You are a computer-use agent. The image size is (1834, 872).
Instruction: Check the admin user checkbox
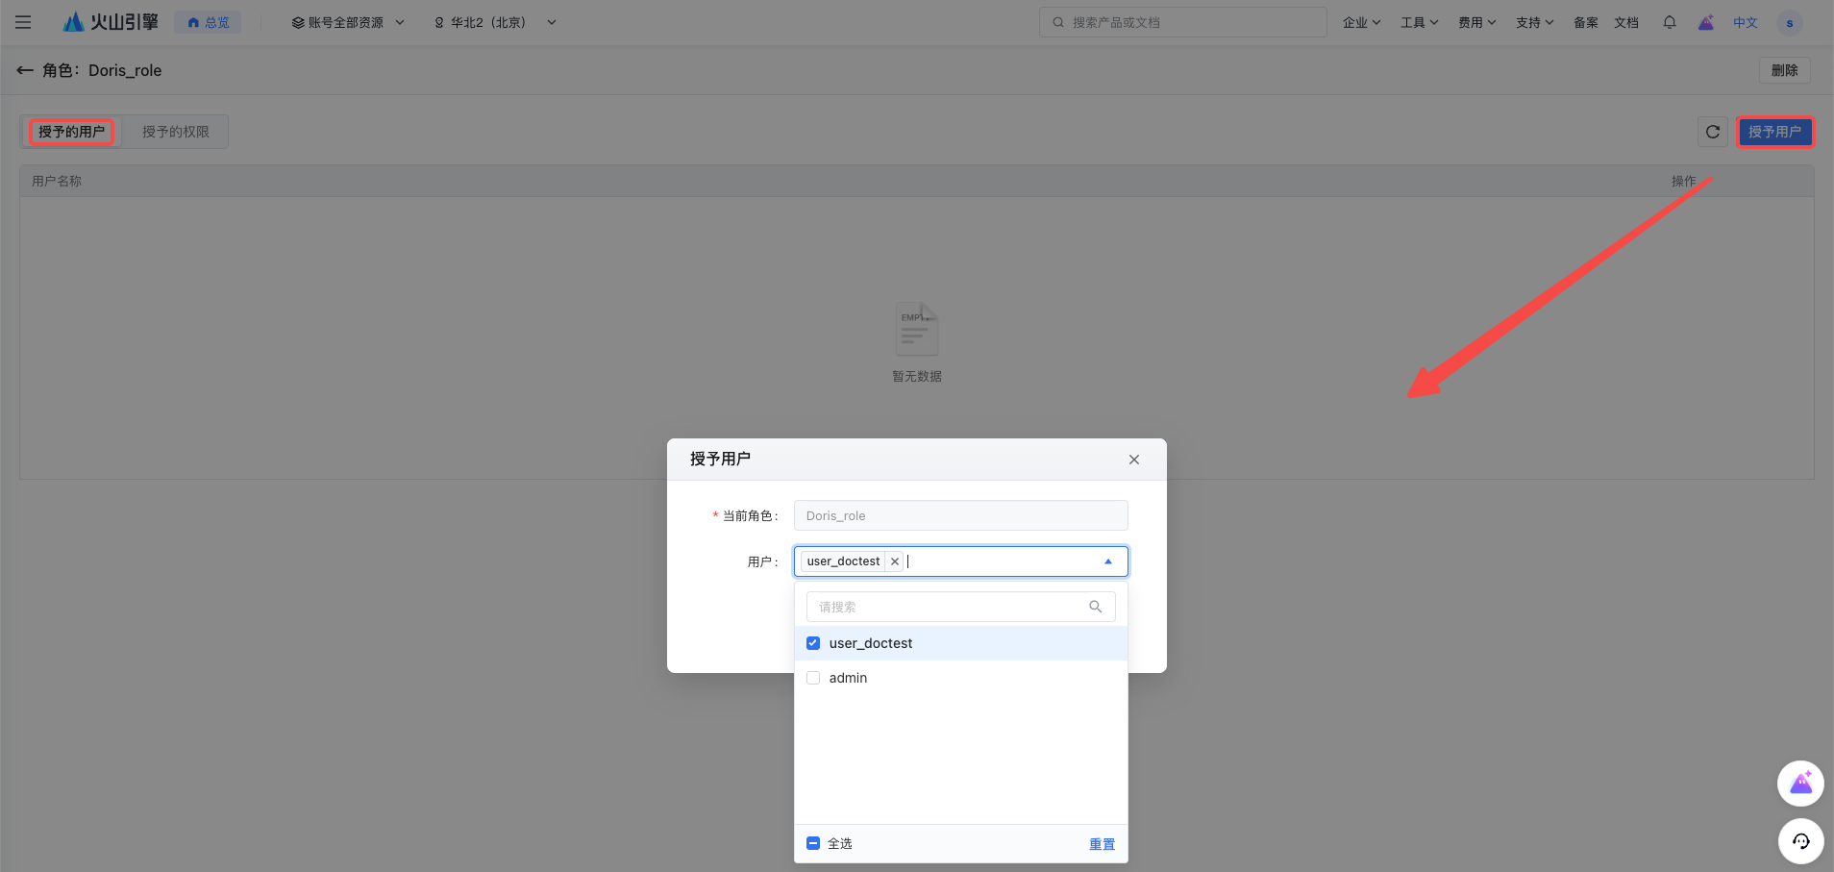(x=813, y=678)
